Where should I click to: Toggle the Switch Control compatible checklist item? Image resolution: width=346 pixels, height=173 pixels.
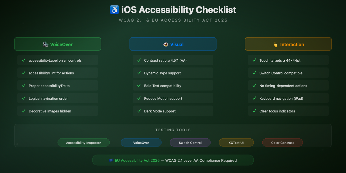click(288, 73)
